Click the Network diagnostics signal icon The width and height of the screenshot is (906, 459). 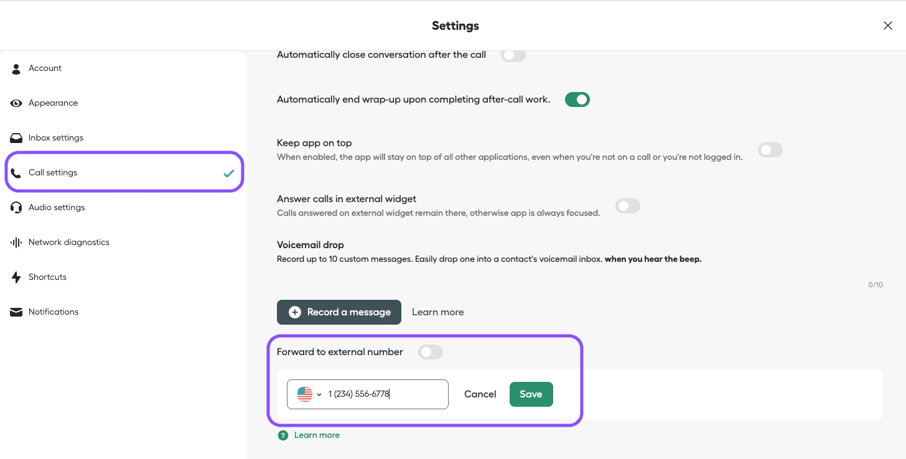pyautogui.click(x=16, y=242)
